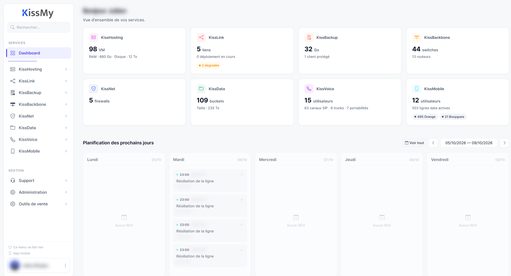
Task: Click the 495 Orange badge
Action: (425, 117)
